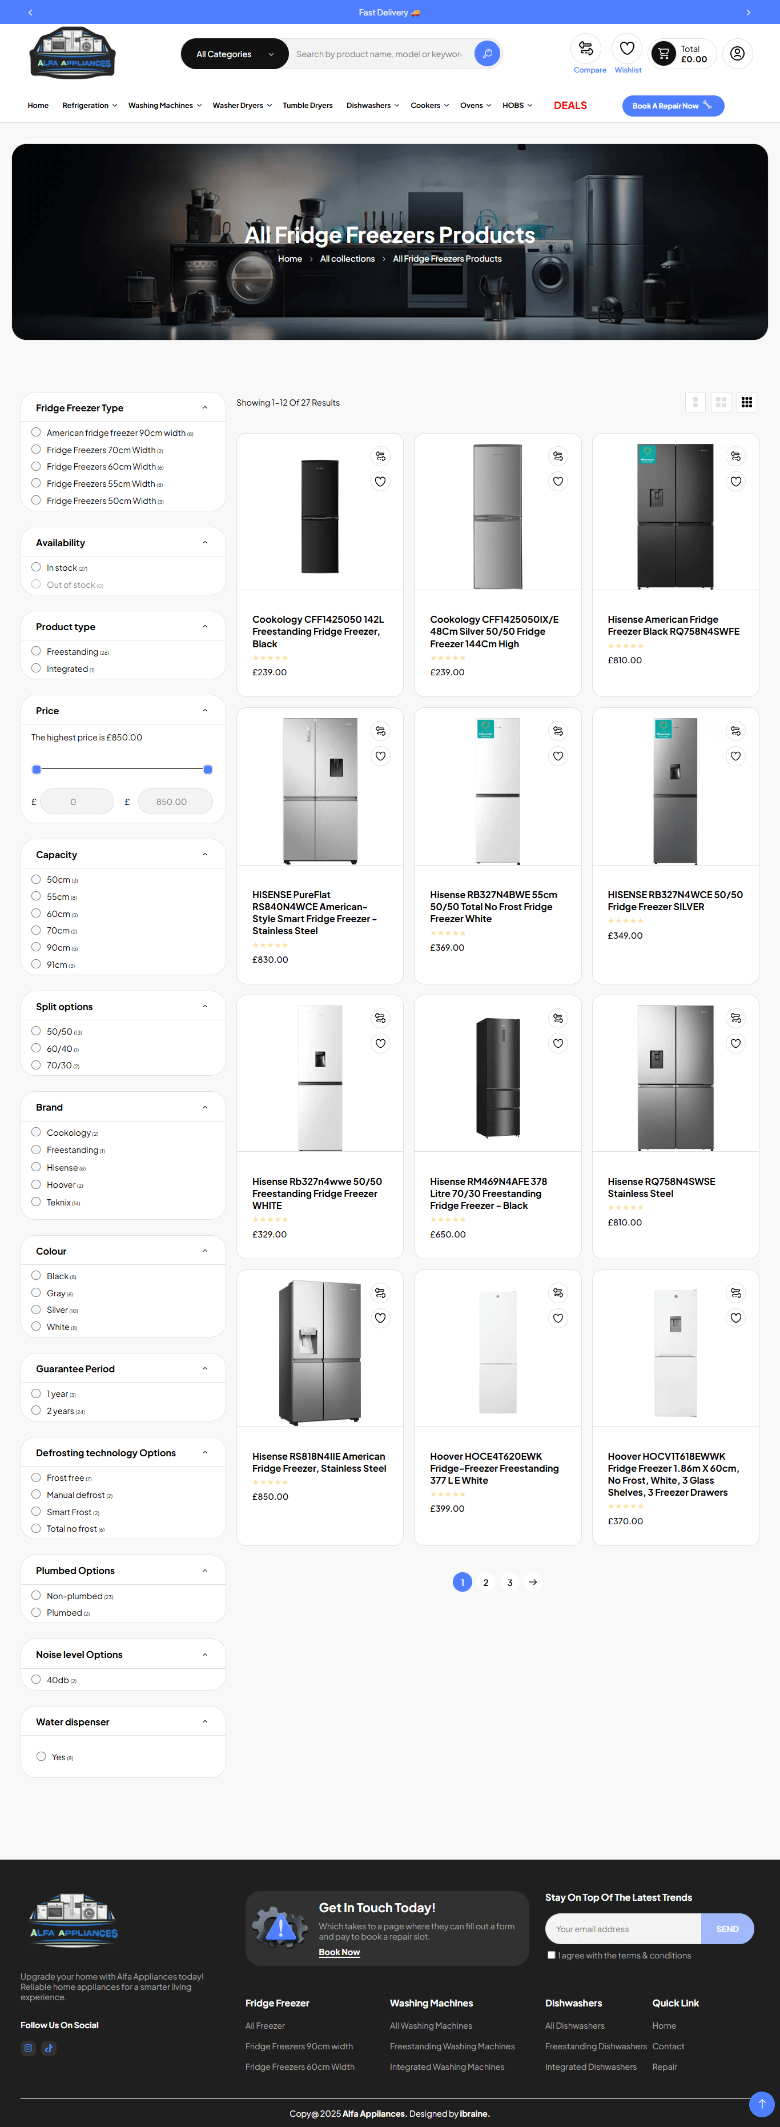The width and height of the screenshot is (780, 2127).
Task: Go to next announcement with right arrow
Action: [x=749, y=13]
